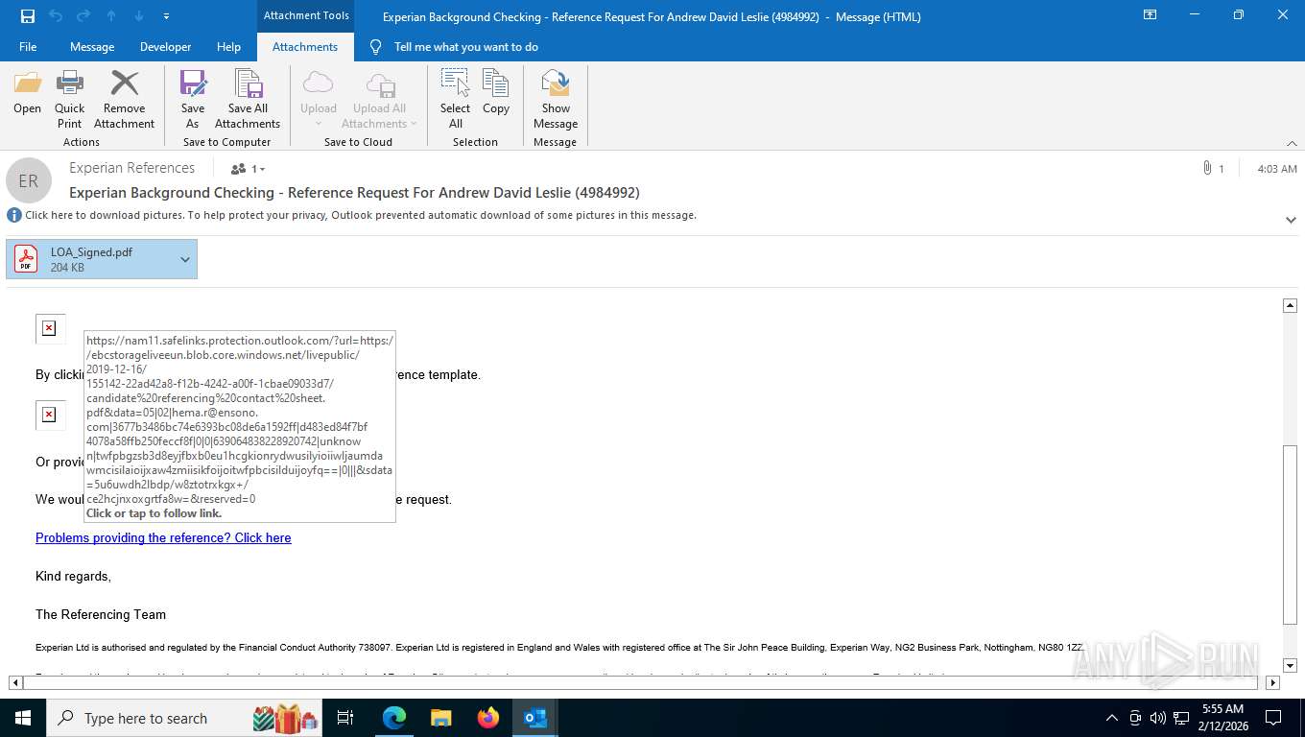The width and height of the screenshot is (1305, 737).
Task: Click scroll up arrow of message body
Action: click(x=1290, y=305)
